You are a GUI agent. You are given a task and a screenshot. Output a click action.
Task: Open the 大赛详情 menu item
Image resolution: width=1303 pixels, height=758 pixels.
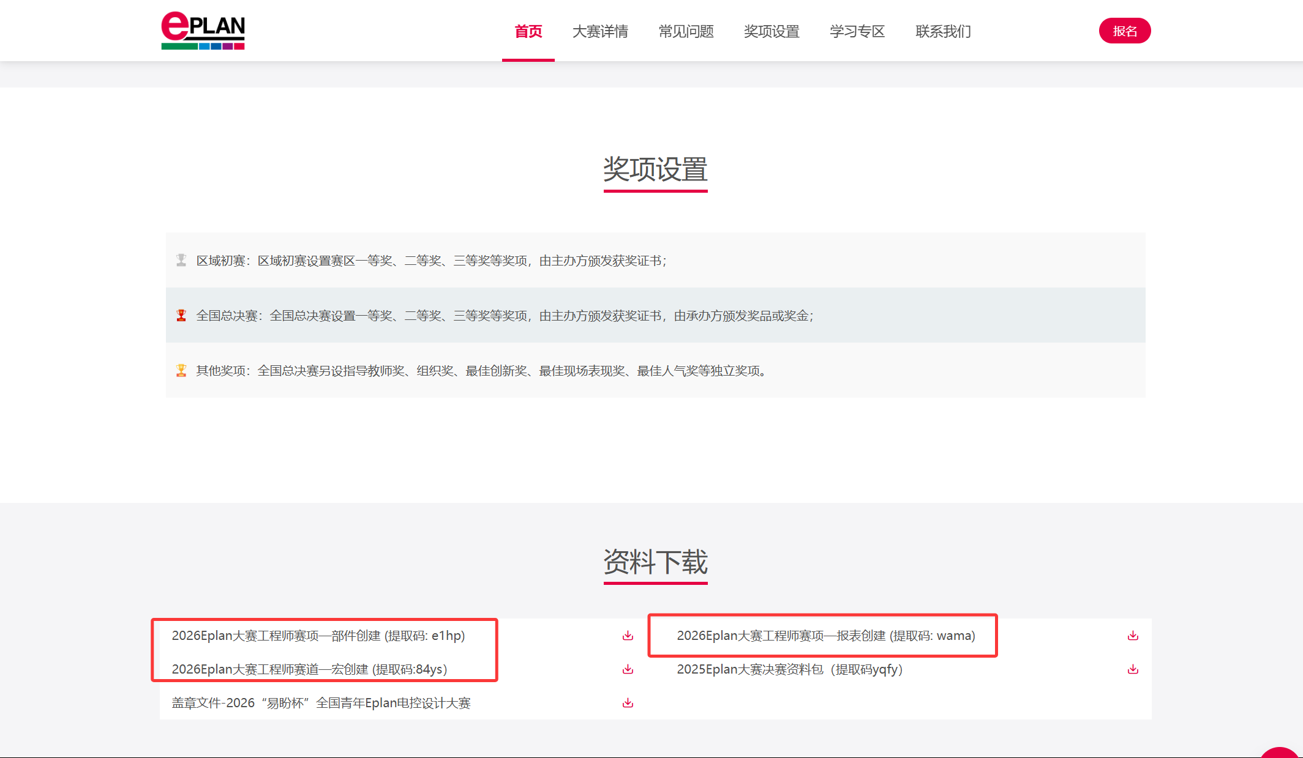tap(600, 31)
